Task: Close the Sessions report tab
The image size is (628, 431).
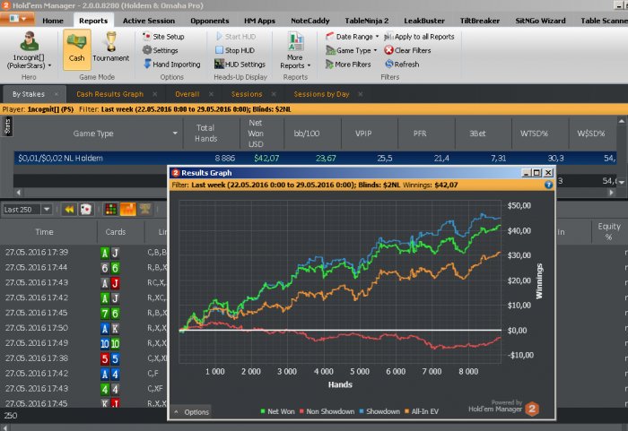Action: point(274,94)
